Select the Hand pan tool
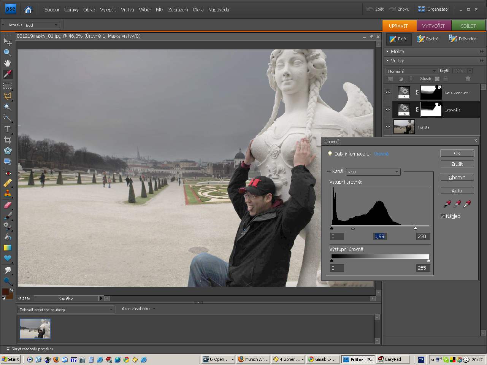Image resolution: width=487 pixels, height=365 pixels. tap(7, 63)
